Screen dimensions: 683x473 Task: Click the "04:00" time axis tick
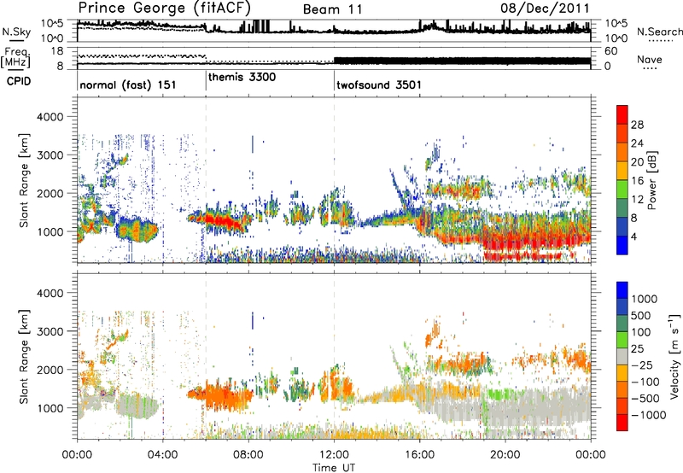coord(163,455)
